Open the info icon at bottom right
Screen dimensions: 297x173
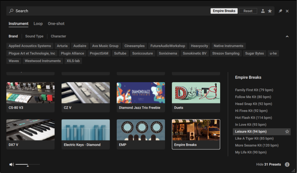pyautogui.click(x=287, y=164)
